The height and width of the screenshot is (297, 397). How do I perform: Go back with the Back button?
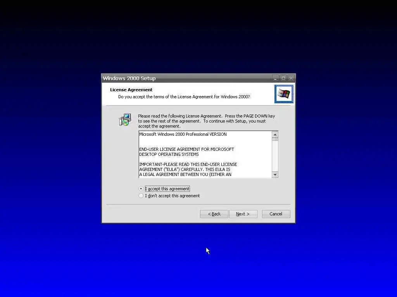(214, 214)
